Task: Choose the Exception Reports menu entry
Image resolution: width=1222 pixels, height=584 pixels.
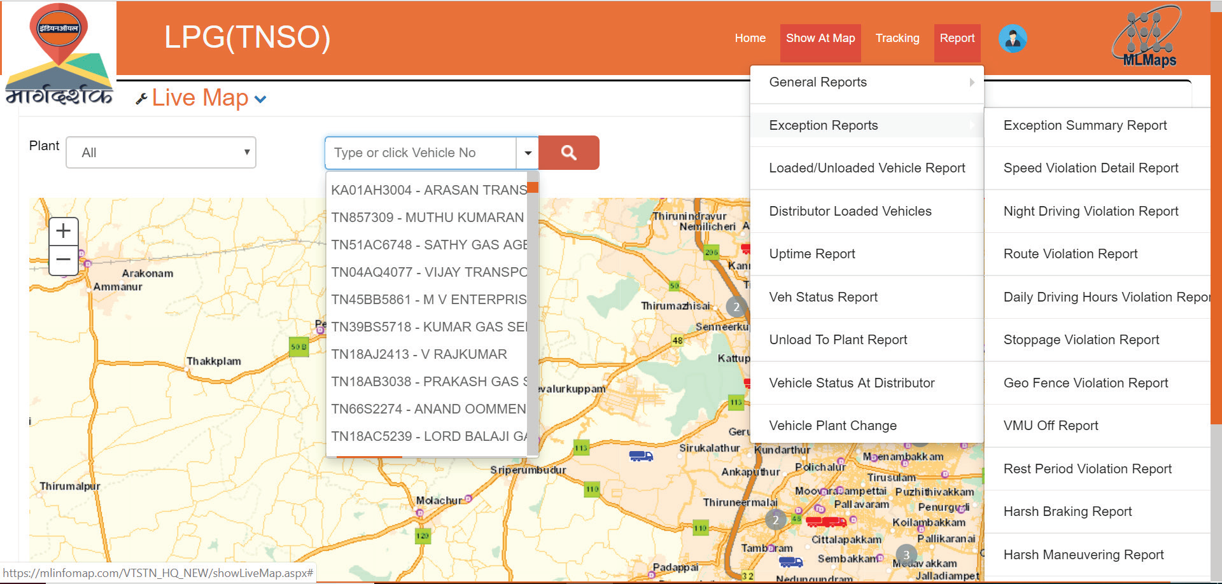Action: (867, 125)
